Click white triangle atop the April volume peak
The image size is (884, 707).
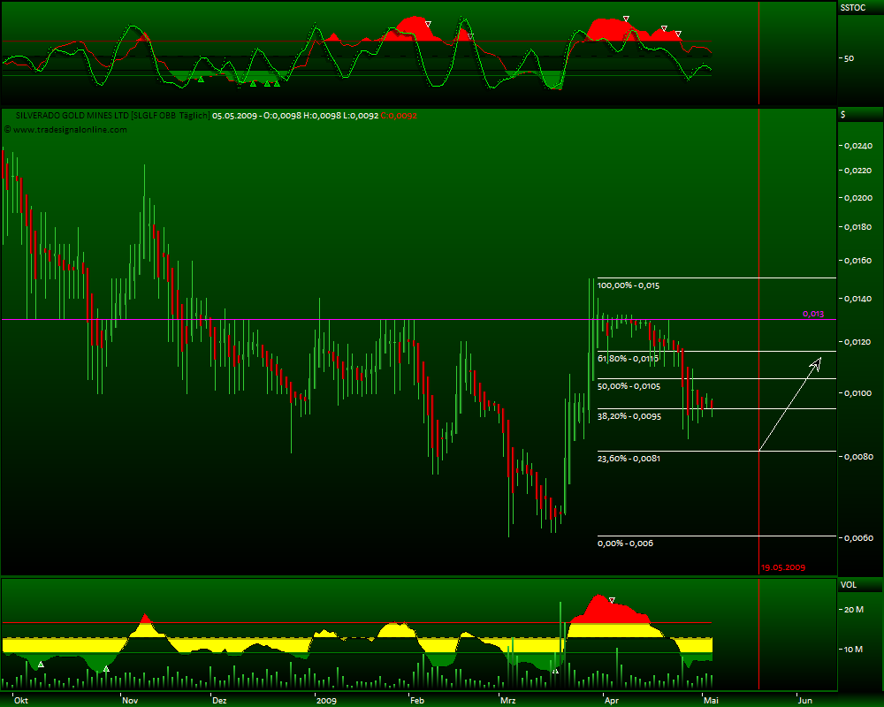[612, 601]
